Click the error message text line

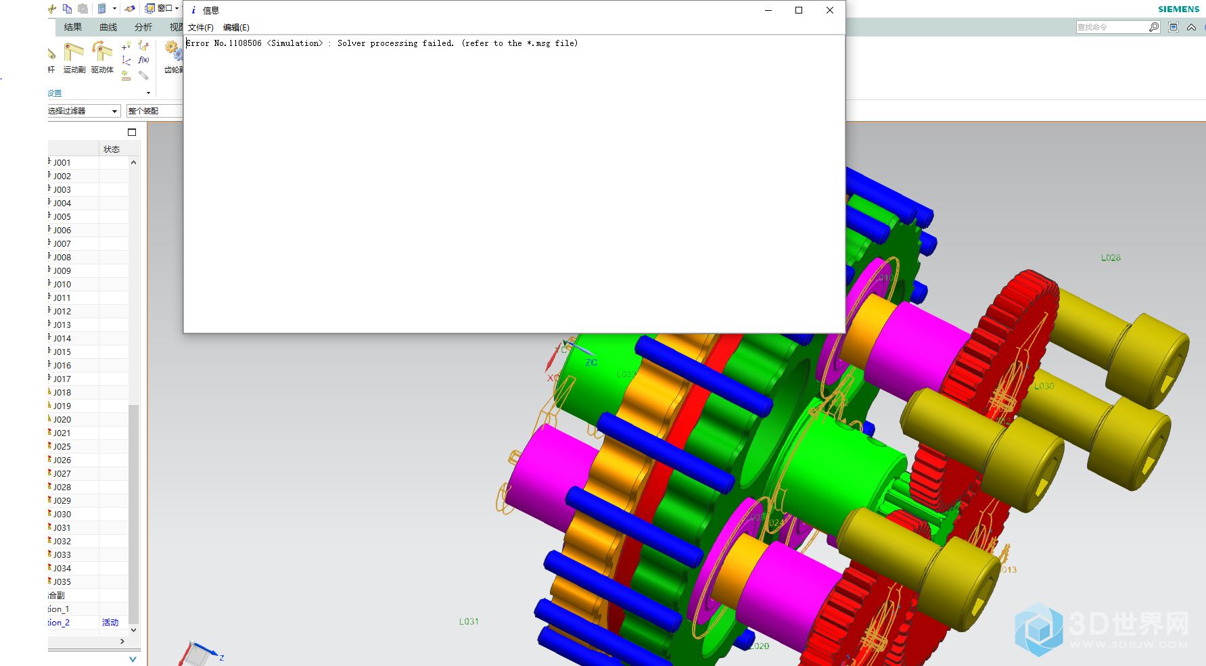pos(382,43)
